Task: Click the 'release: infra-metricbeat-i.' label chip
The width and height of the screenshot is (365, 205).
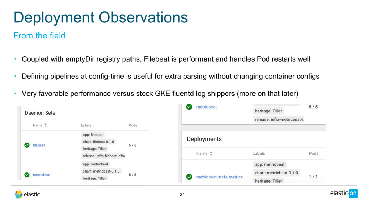Action: tap(279, 120)
